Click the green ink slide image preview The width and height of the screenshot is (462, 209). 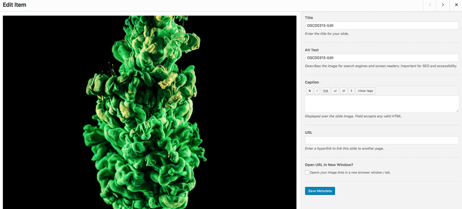(x=150, y=112)
